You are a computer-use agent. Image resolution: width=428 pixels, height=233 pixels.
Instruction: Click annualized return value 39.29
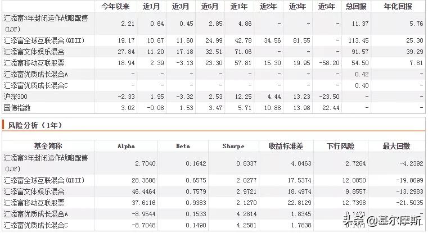[x=415, y=52]
